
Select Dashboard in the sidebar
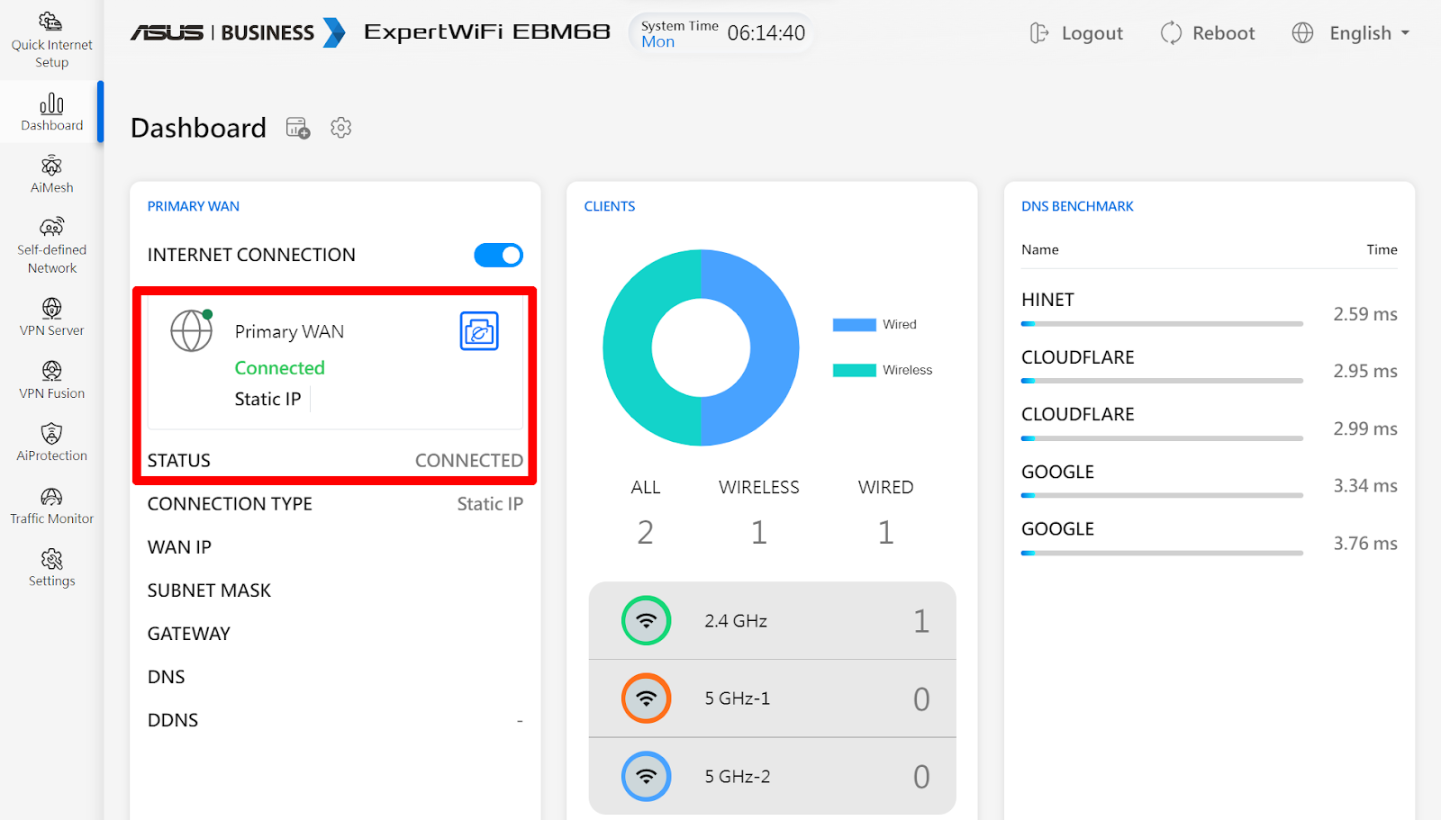pyautogui.click(x=51, y=112)
